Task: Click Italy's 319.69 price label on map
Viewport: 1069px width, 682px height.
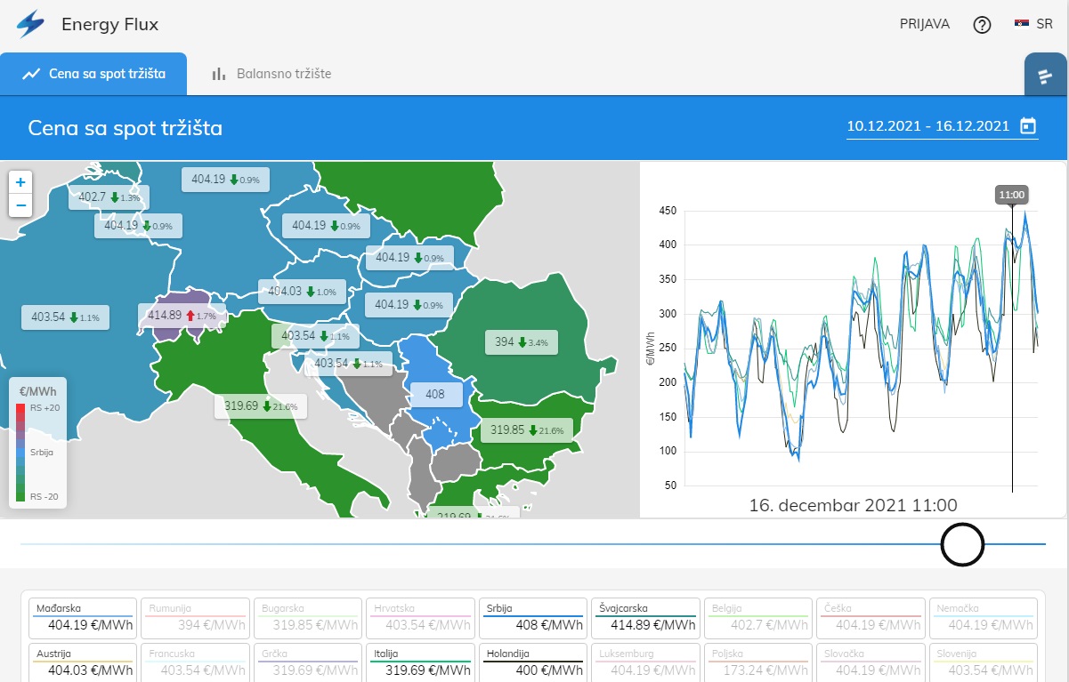Action: pos(261,406)
